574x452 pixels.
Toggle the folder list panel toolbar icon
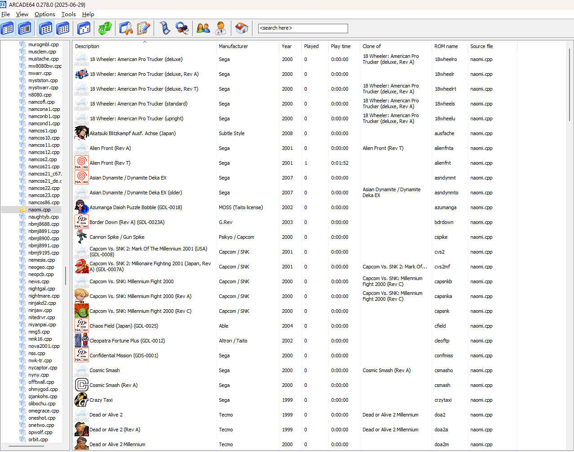click(8, 28)
